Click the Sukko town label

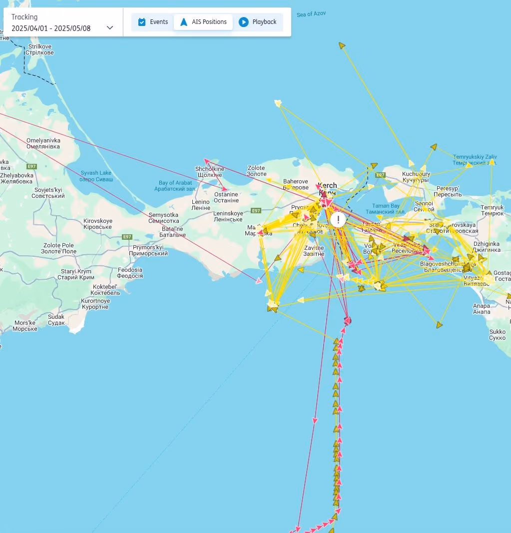(x=498, y=335)
